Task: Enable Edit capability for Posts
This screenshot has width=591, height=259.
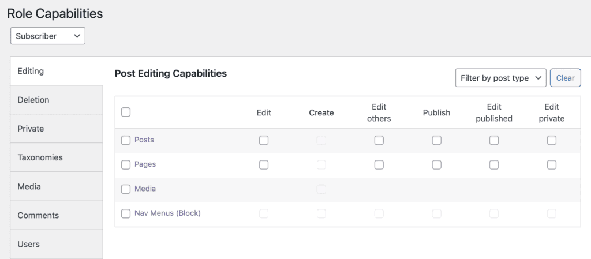Action: [x=264, y=140]
